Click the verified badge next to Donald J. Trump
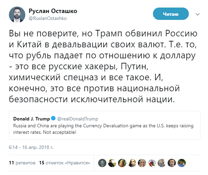Viewport: 208px width, 175px height. tap(53, 119)
